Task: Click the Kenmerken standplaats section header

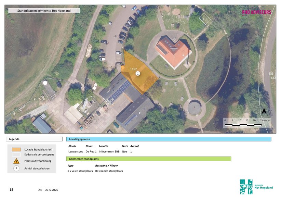Action: point(148,159)
